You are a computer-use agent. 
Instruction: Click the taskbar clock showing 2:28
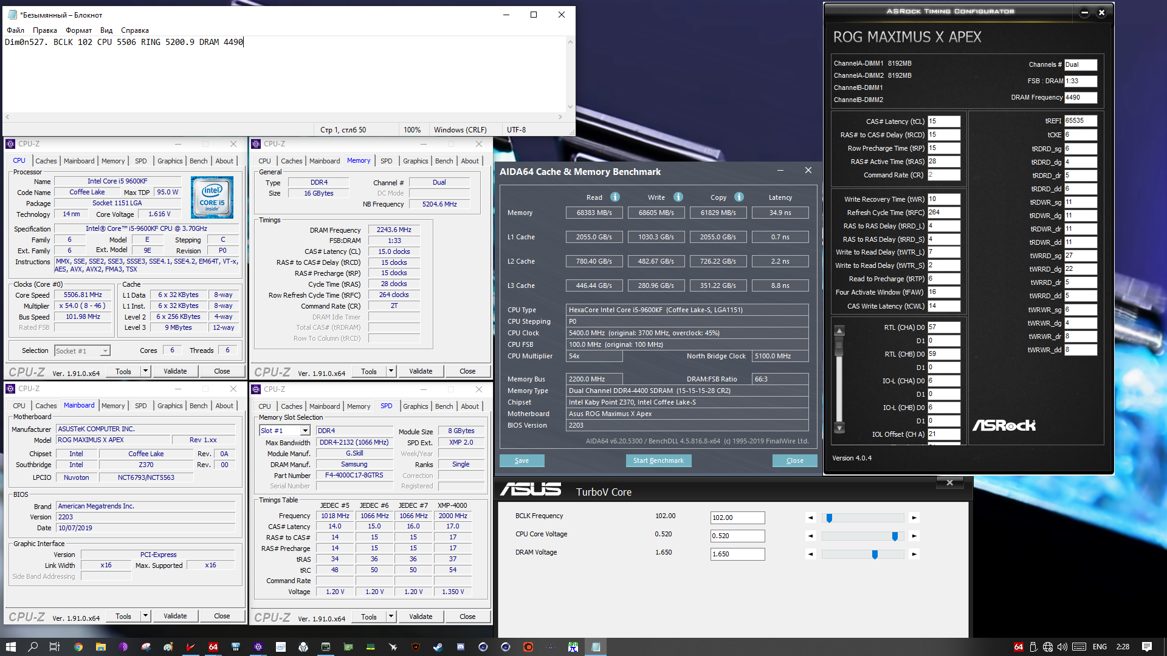1123,647
